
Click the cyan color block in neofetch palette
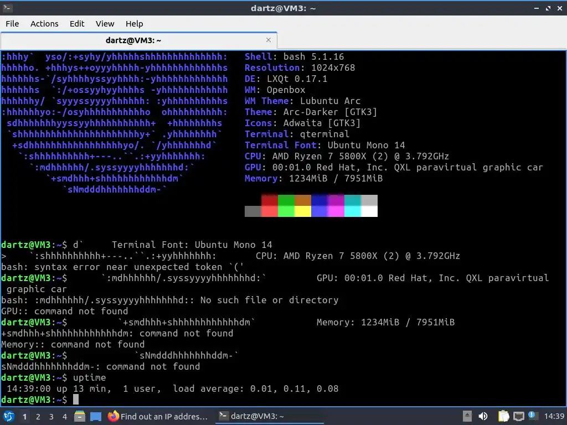click(x=353, y=200)
